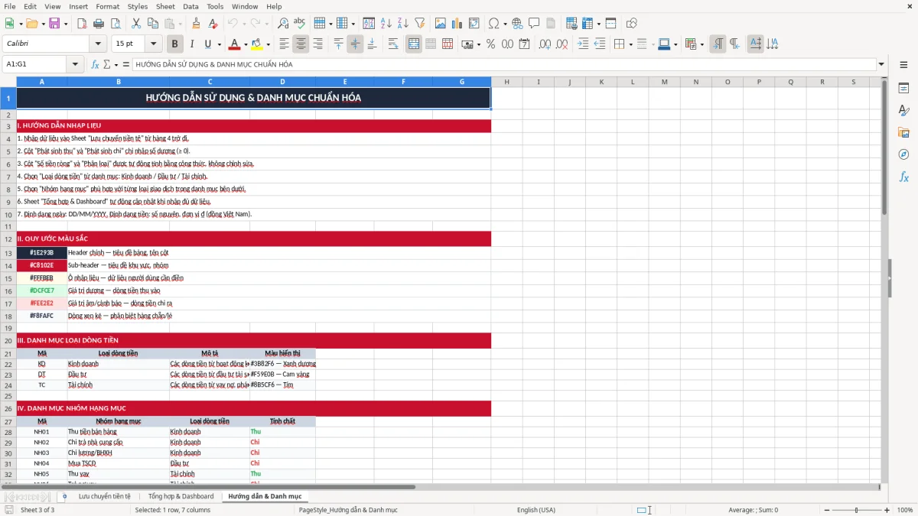Image resolution: width=918 pixels, height=516 pixels.
Task: Click "English (USA)" language in status bar
Action: click(536, 510)
